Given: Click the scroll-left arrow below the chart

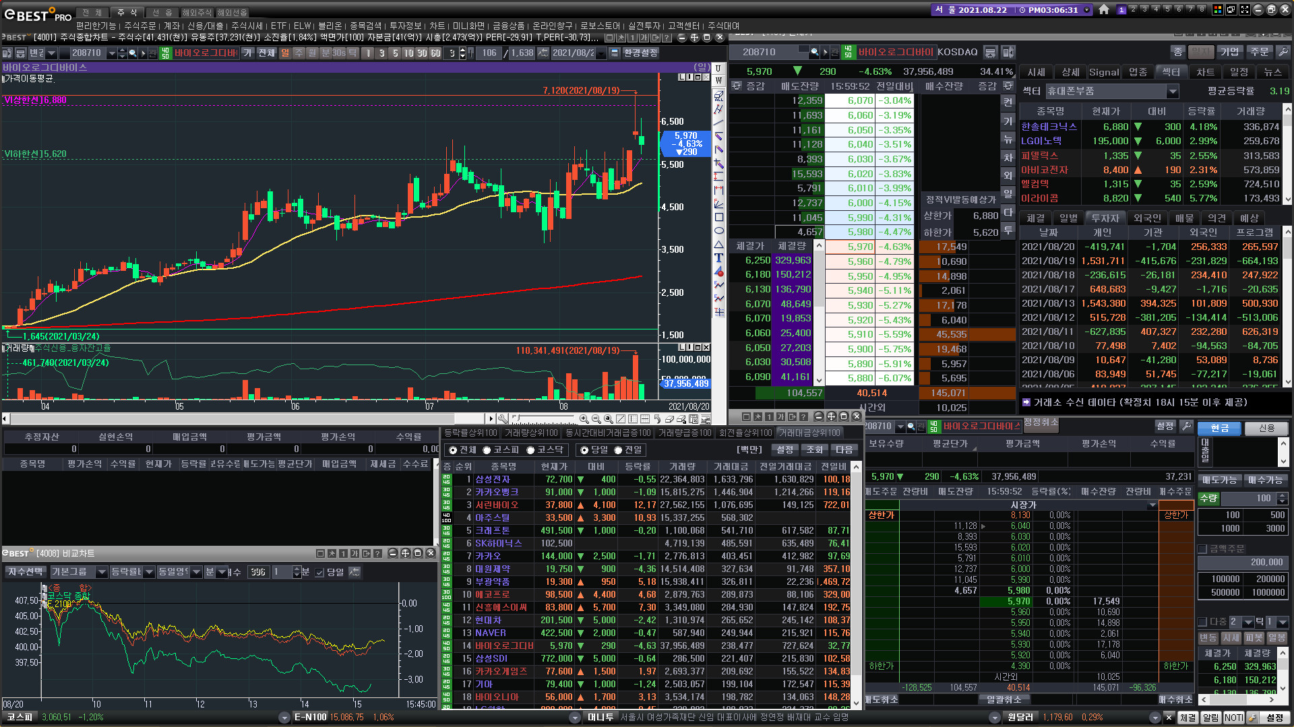Looking at the screenshot, I should pyautogui.click(x=5, y=419).
